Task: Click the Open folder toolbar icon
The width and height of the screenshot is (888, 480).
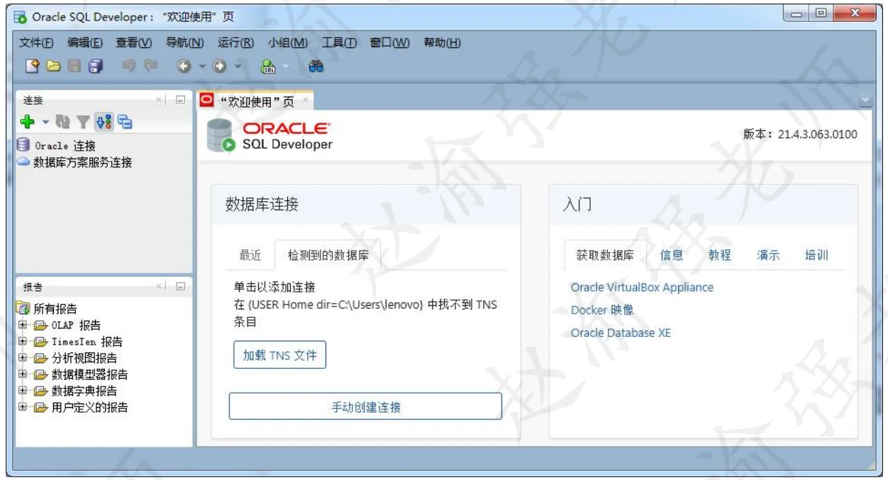Action: [53, 66]
